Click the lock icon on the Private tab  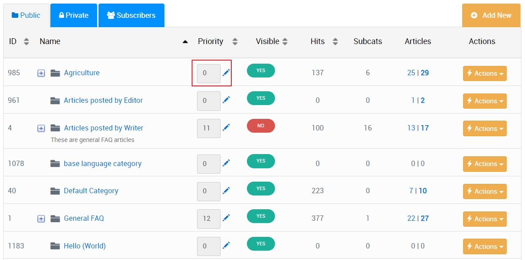[61, 15]
